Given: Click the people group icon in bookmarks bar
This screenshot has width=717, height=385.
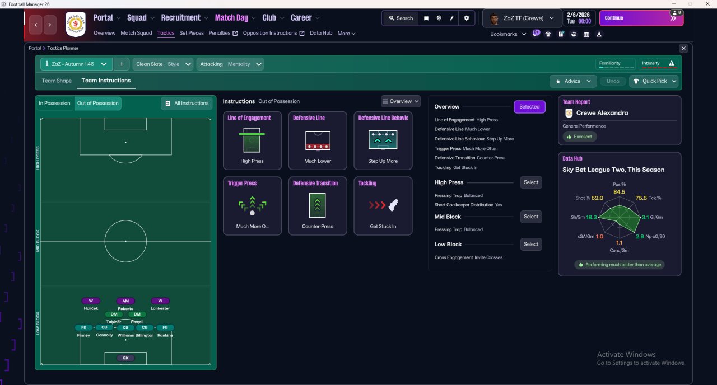Looking at the screenshot, I should 574,34.
